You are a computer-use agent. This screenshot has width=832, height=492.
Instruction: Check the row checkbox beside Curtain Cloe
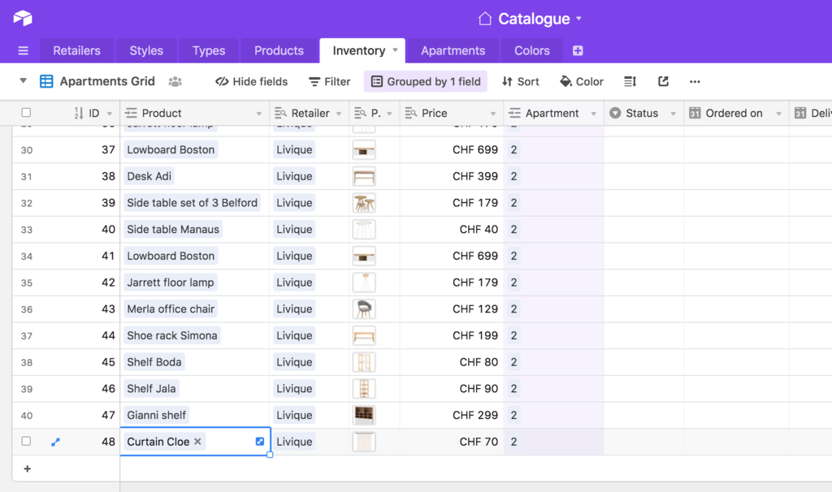tap(26, 442)
